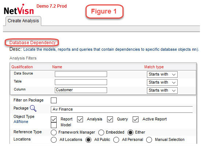Click the Column name field containing Customer
Image resolution: width=201 pixels, height=146 pixels.
[x=81, y=90]
